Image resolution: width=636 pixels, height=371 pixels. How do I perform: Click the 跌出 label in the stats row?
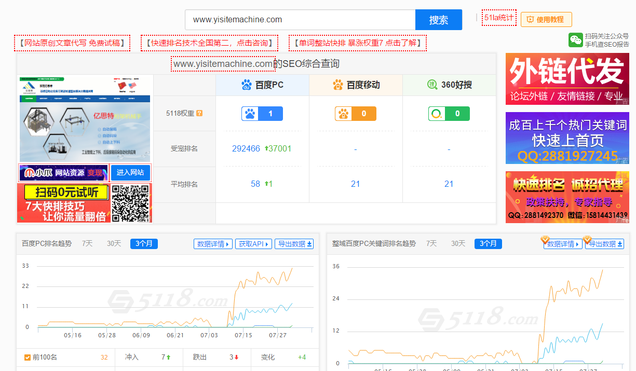[x=200, y=358]
